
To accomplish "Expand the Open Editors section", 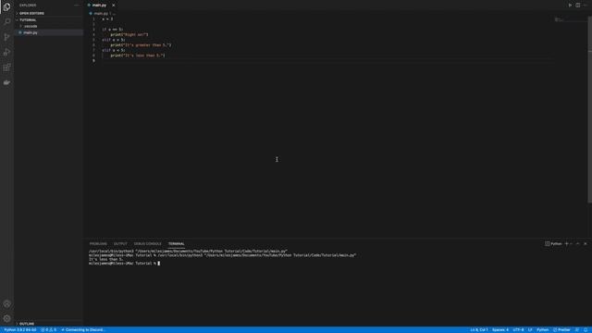I will coord(48,13).
